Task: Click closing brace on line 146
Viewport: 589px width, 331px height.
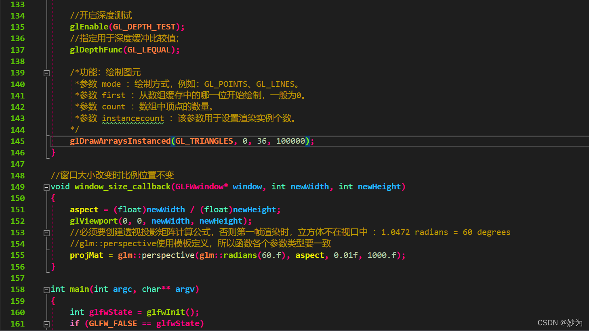Action: tap(53, 152)
